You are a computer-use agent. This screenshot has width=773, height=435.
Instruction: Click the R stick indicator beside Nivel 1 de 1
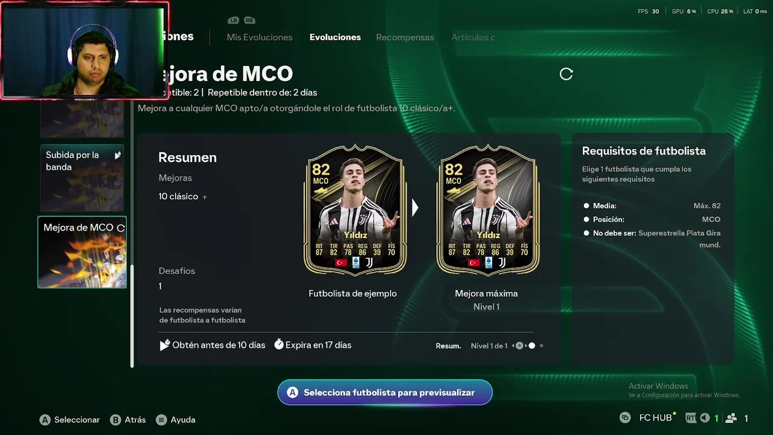pyautogui.click(x=519, y=346)
